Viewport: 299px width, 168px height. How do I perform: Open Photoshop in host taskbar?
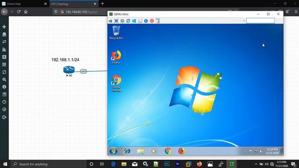(x=167, y=164)
